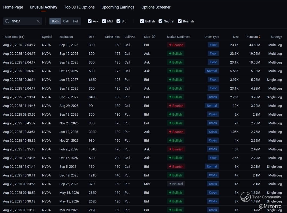Open the Top 0DTE Options tab
Viewport: 287px width, 213px height.
click(79, 7)
